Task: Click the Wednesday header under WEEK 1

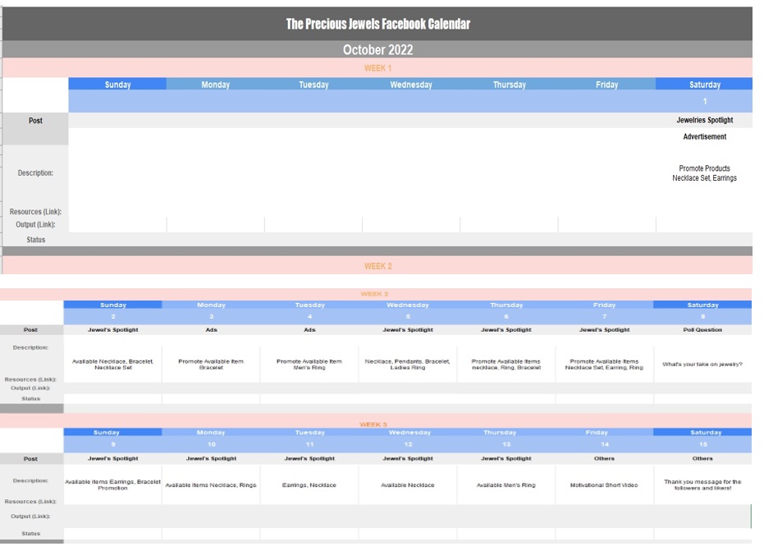Action: [411, 85]
